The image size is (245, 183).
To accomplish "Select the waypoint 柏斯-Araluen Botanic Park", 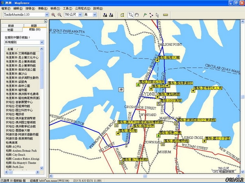I will pyautogui.click(x=21, y=150).
